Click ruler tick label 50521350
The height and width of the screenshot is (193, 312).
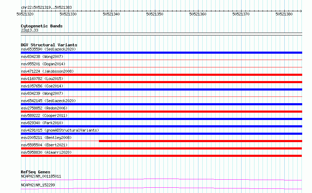click(155, 14)
